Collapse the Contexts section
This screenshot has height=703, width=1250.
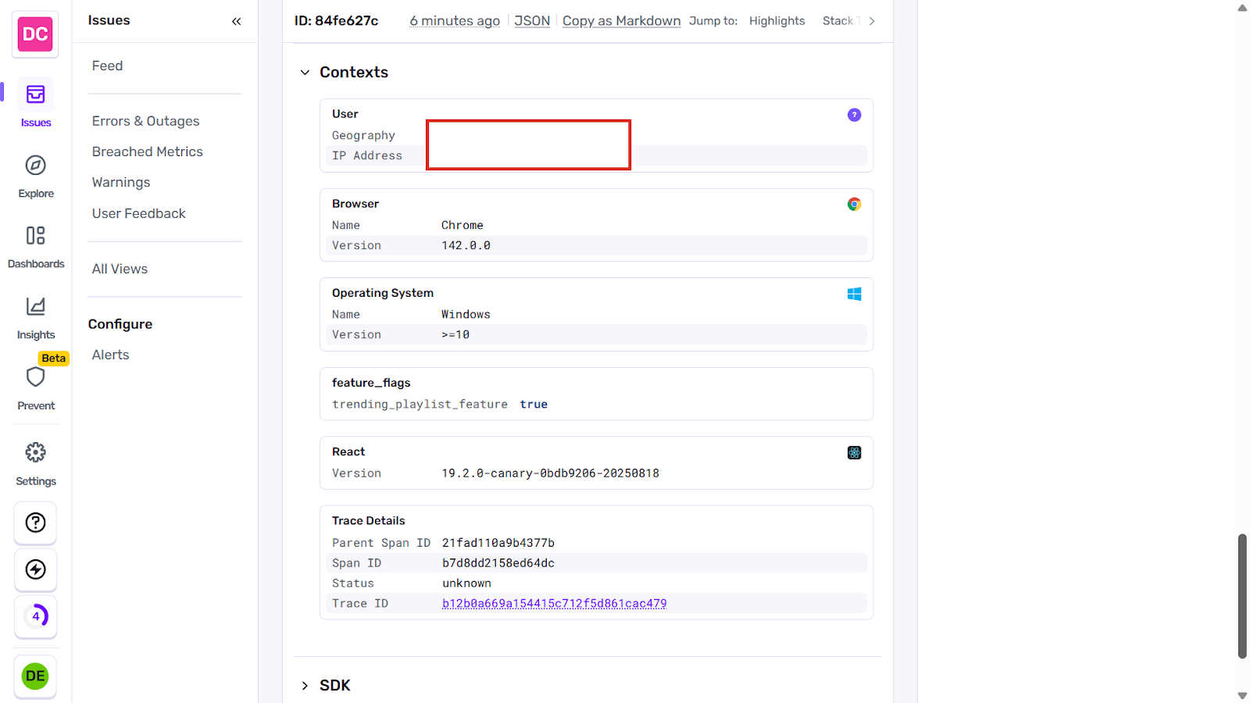(x=305, y=72)
